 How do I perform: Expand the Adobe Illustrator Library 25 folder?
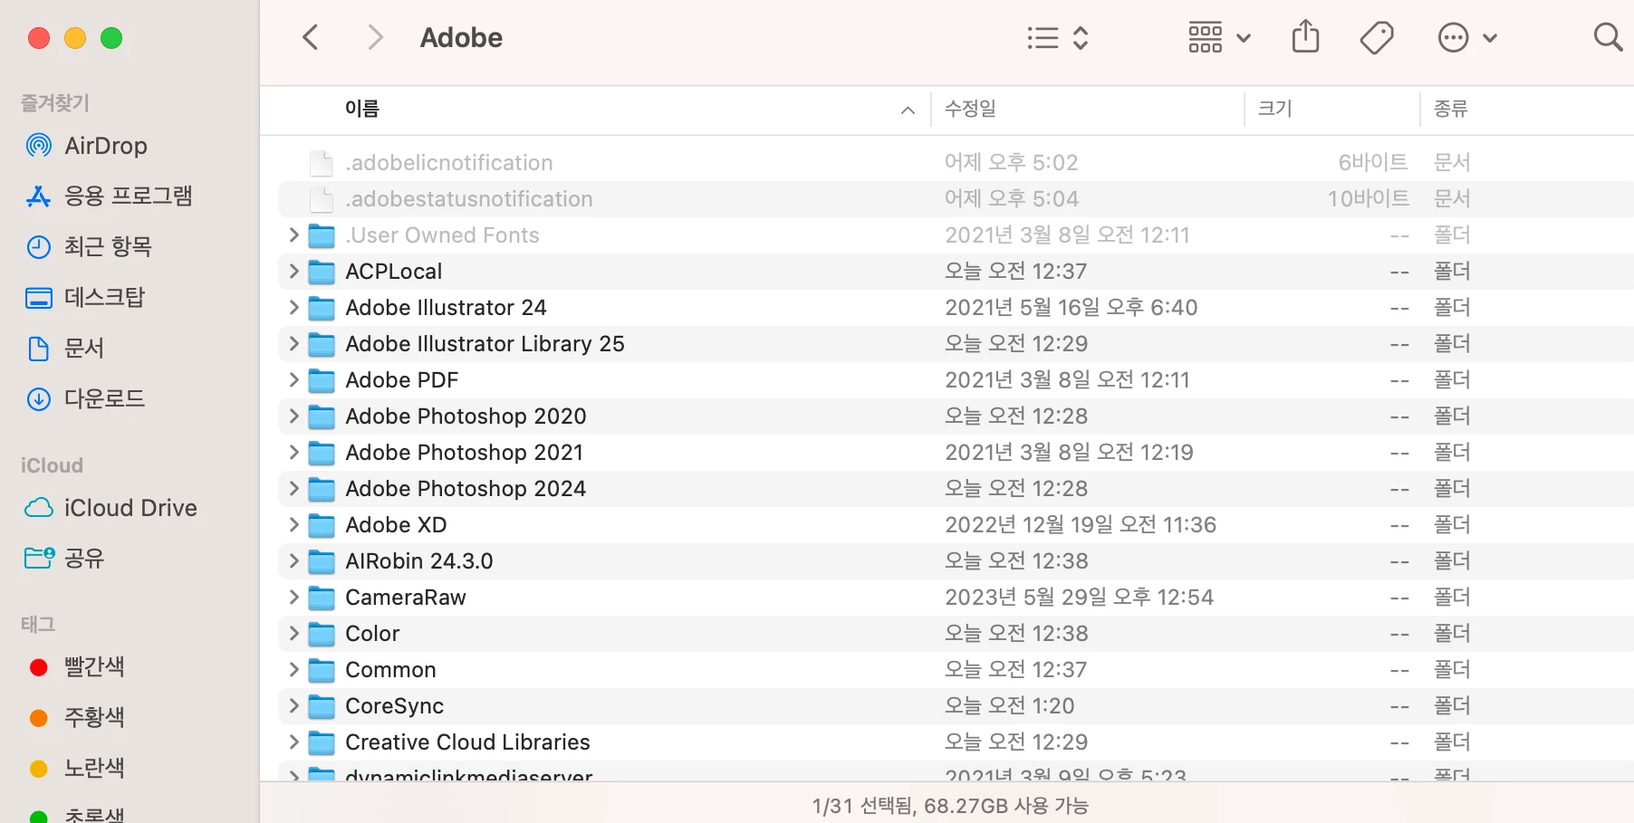coord(293,344)
